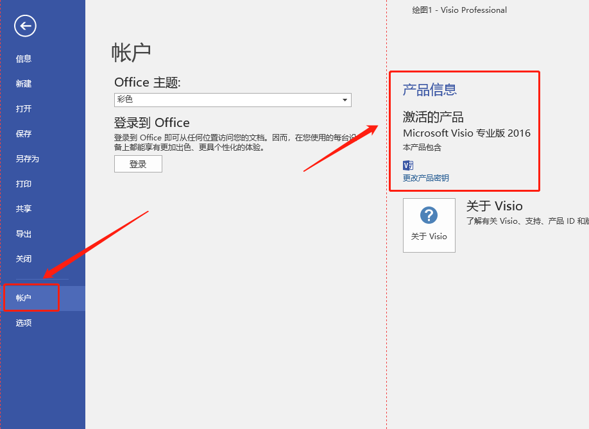Select 共享 in the sidebar
Screen dimensions: 589x429
point(24,208)
